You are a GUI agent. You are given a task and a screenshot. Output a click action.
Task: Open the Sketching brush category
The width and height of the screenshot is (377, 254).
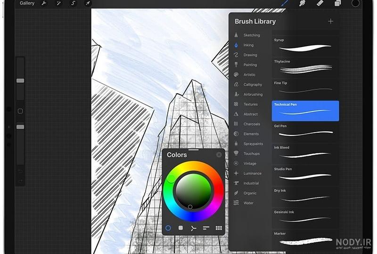[x=251, y=35]
